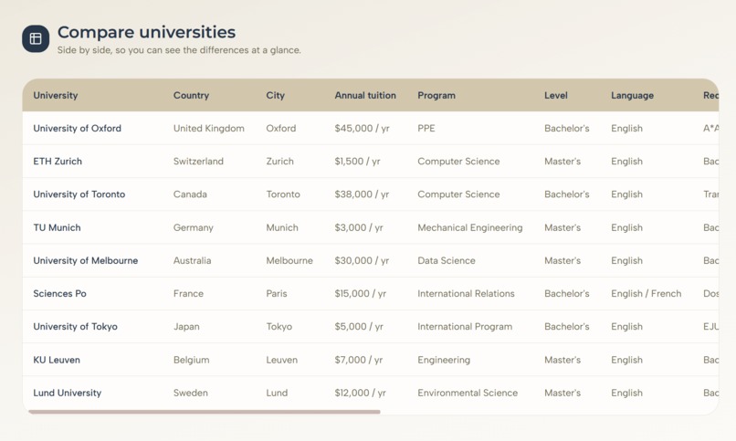Click Computer Science in the ETH Zurich row
Image resolution: width=736 pixels, height=441 pixels.
[458, 161]
